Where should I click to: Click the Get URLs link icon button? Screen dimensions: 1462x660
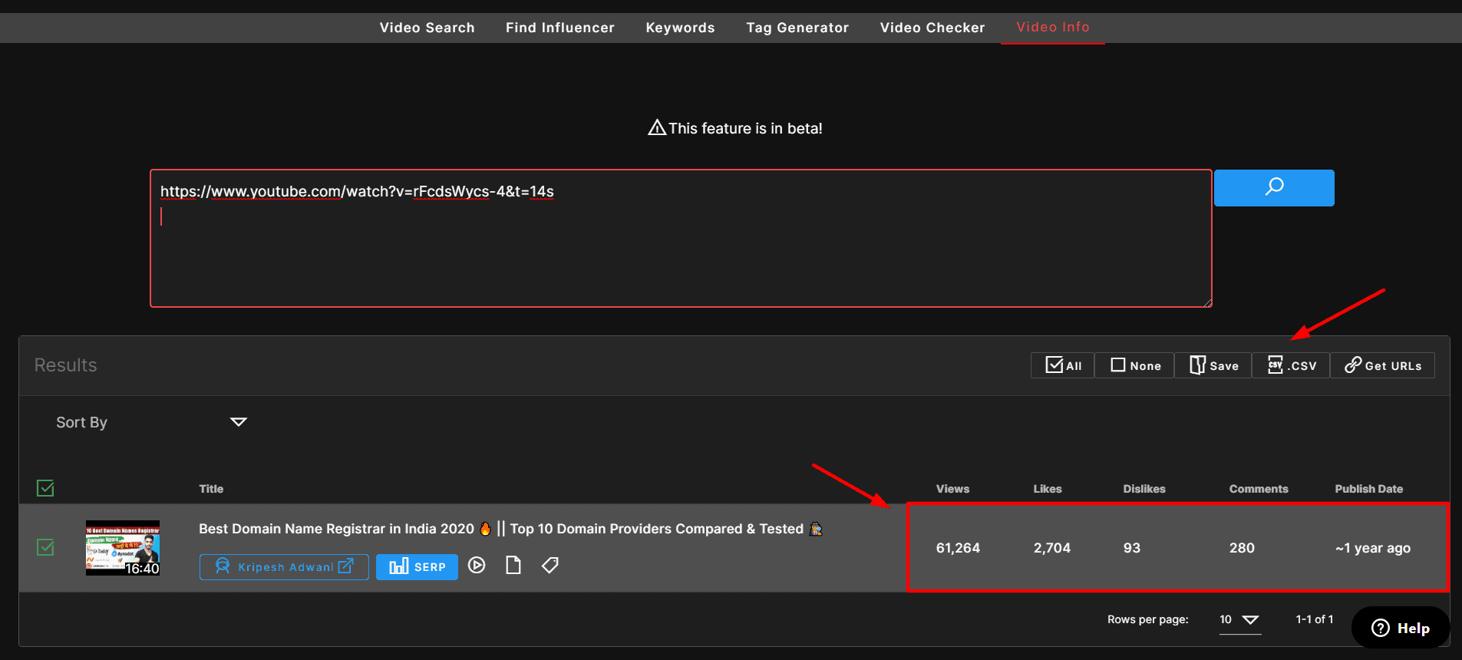(x=1382, y=365)
